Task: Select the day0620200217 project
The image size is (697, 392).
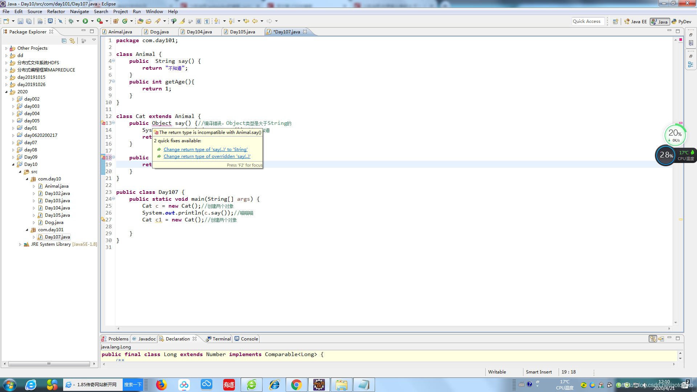Action: [x=41, y=135]
